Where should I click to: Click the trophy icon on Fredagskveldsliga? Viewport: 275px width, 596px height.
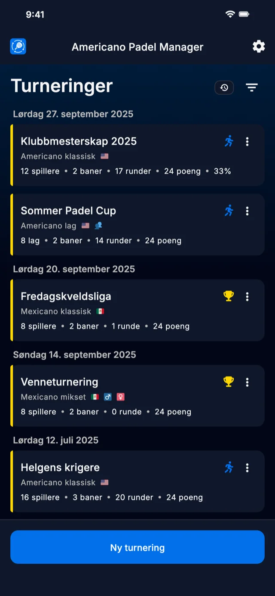pos(228,296)
